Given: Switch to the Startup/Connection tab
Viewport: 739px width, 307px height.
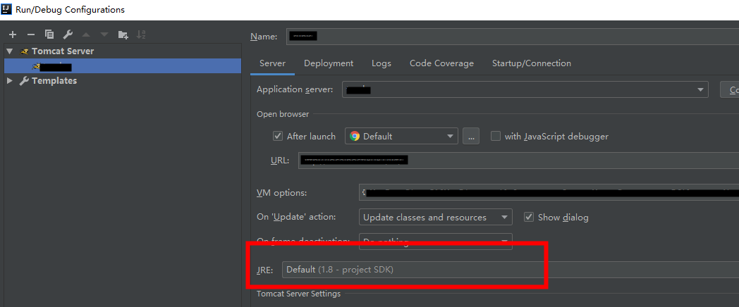Looking at the screenshot, I should (532, 63).
